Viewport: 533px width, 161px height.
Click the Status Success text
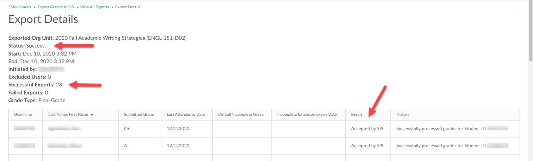[35, 46]
